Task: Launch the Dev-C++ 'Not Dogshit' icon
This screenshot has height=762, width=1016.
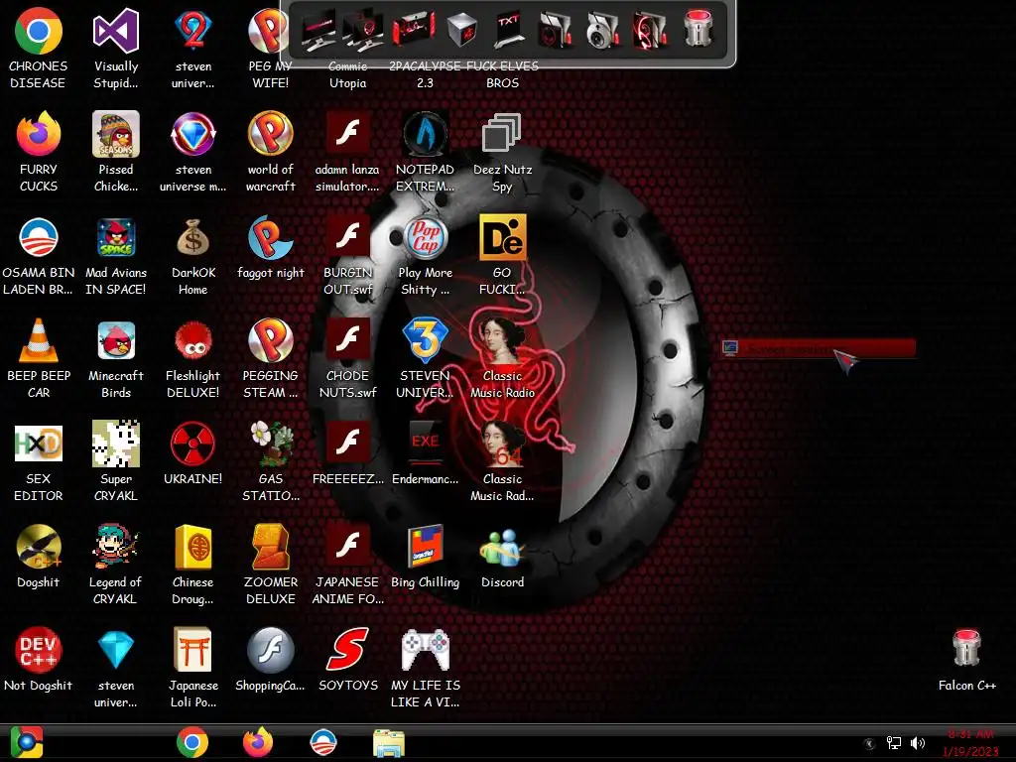Action: 39,650
